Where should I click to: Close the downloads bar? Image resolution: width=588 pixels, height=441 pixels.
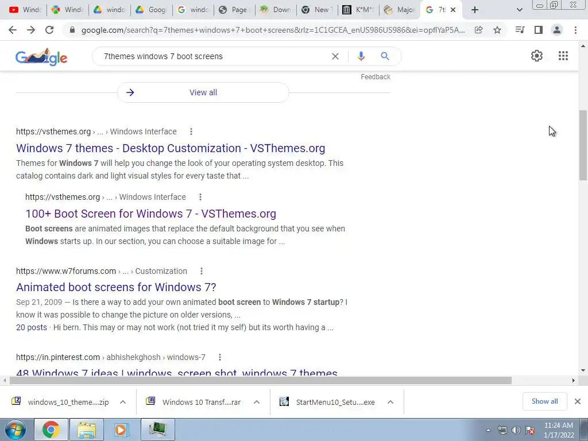[578, 401]
